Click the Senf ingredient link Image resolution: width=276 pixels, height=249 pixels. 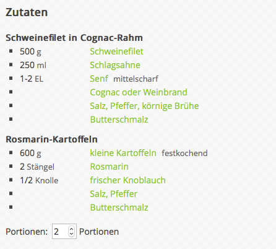[99, 79]
